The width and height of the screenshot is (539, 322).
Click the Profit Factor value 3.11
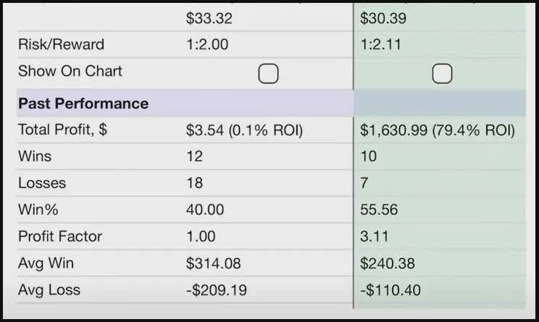[375, 236]
